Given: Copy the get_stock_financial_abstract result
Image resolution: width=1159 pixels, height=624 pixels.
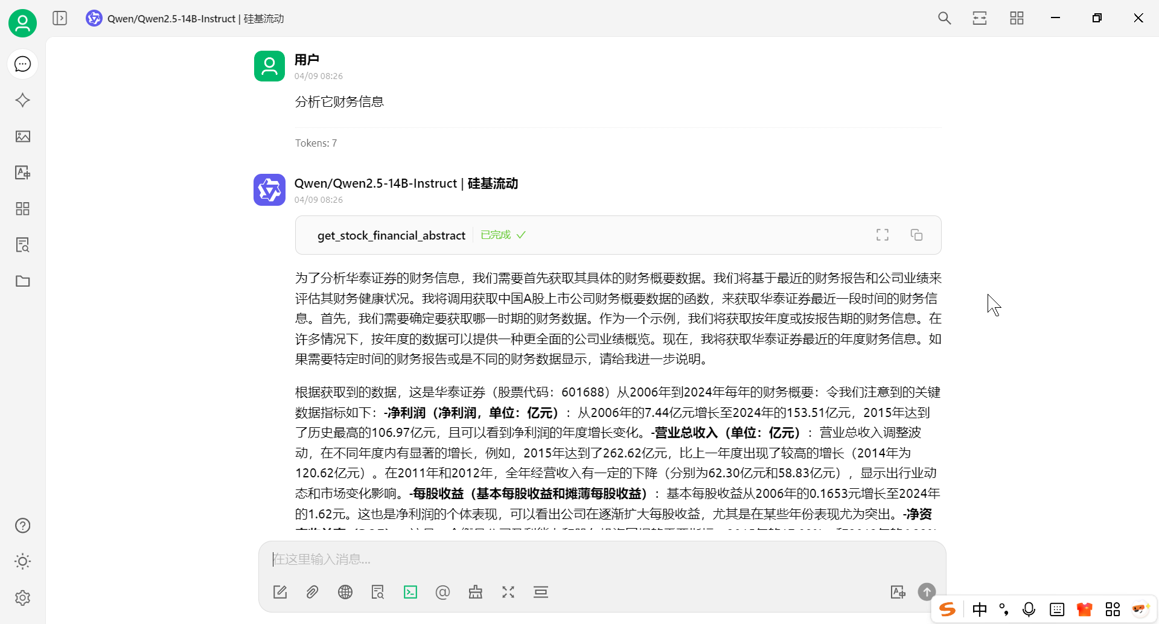Looking at the screenshot, I should (x=916, y=235).
